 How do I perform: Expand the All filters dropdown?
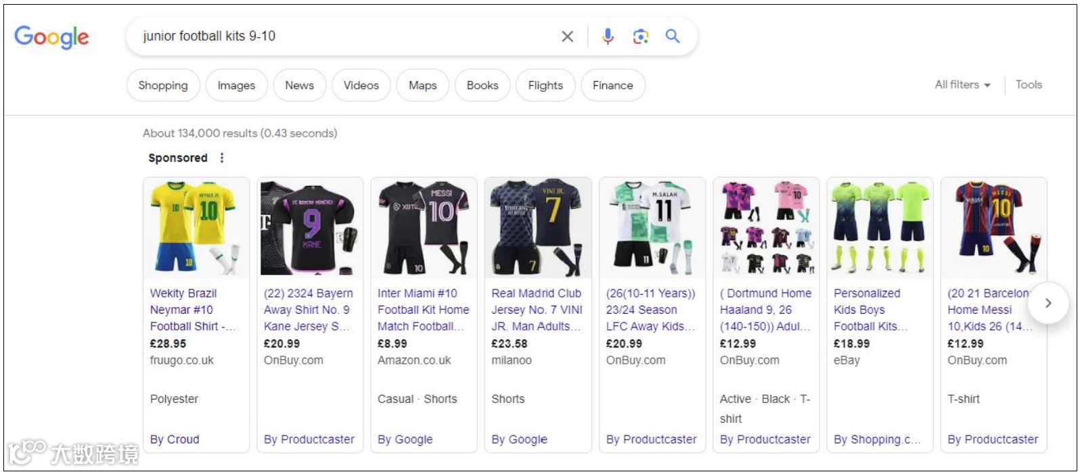click(x=962, y=85)
